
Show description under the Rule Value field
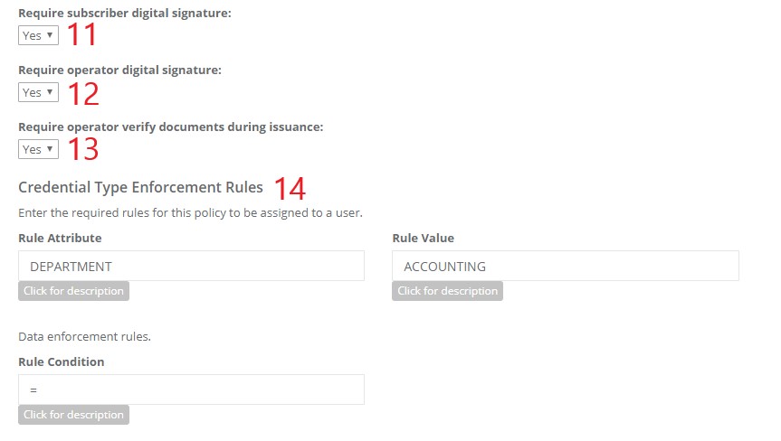pos(447,291)
